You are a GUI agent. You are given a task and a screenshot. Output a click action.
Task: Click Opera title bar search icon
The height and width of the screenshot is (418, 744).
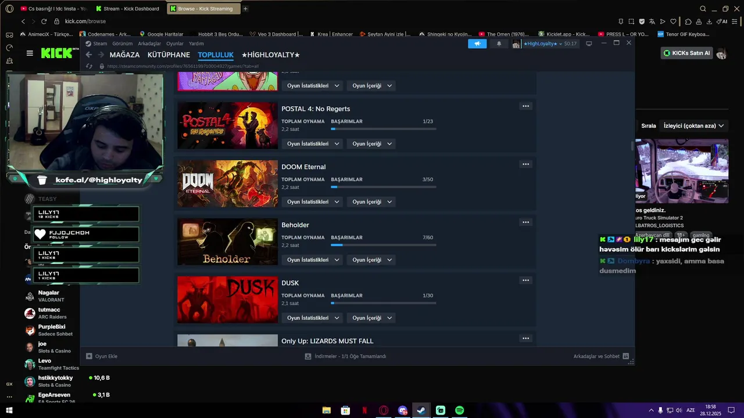[x=703, y=9]
